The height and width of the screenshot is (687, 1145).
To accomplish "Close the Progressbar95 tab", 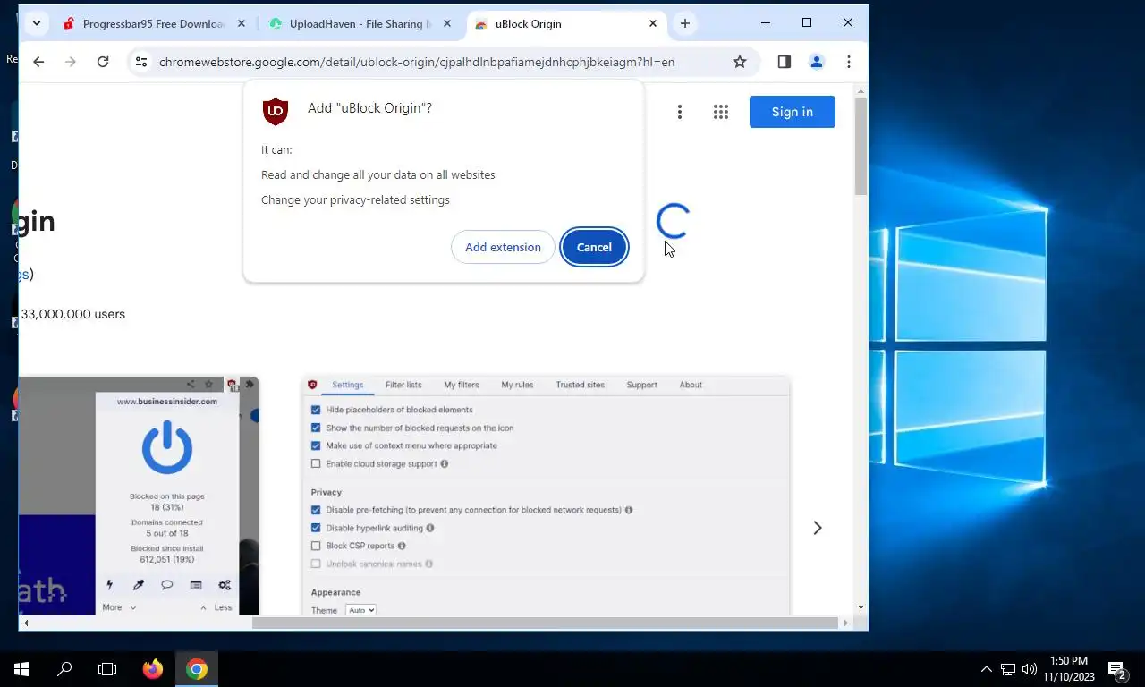I will [x=241, y=24].
